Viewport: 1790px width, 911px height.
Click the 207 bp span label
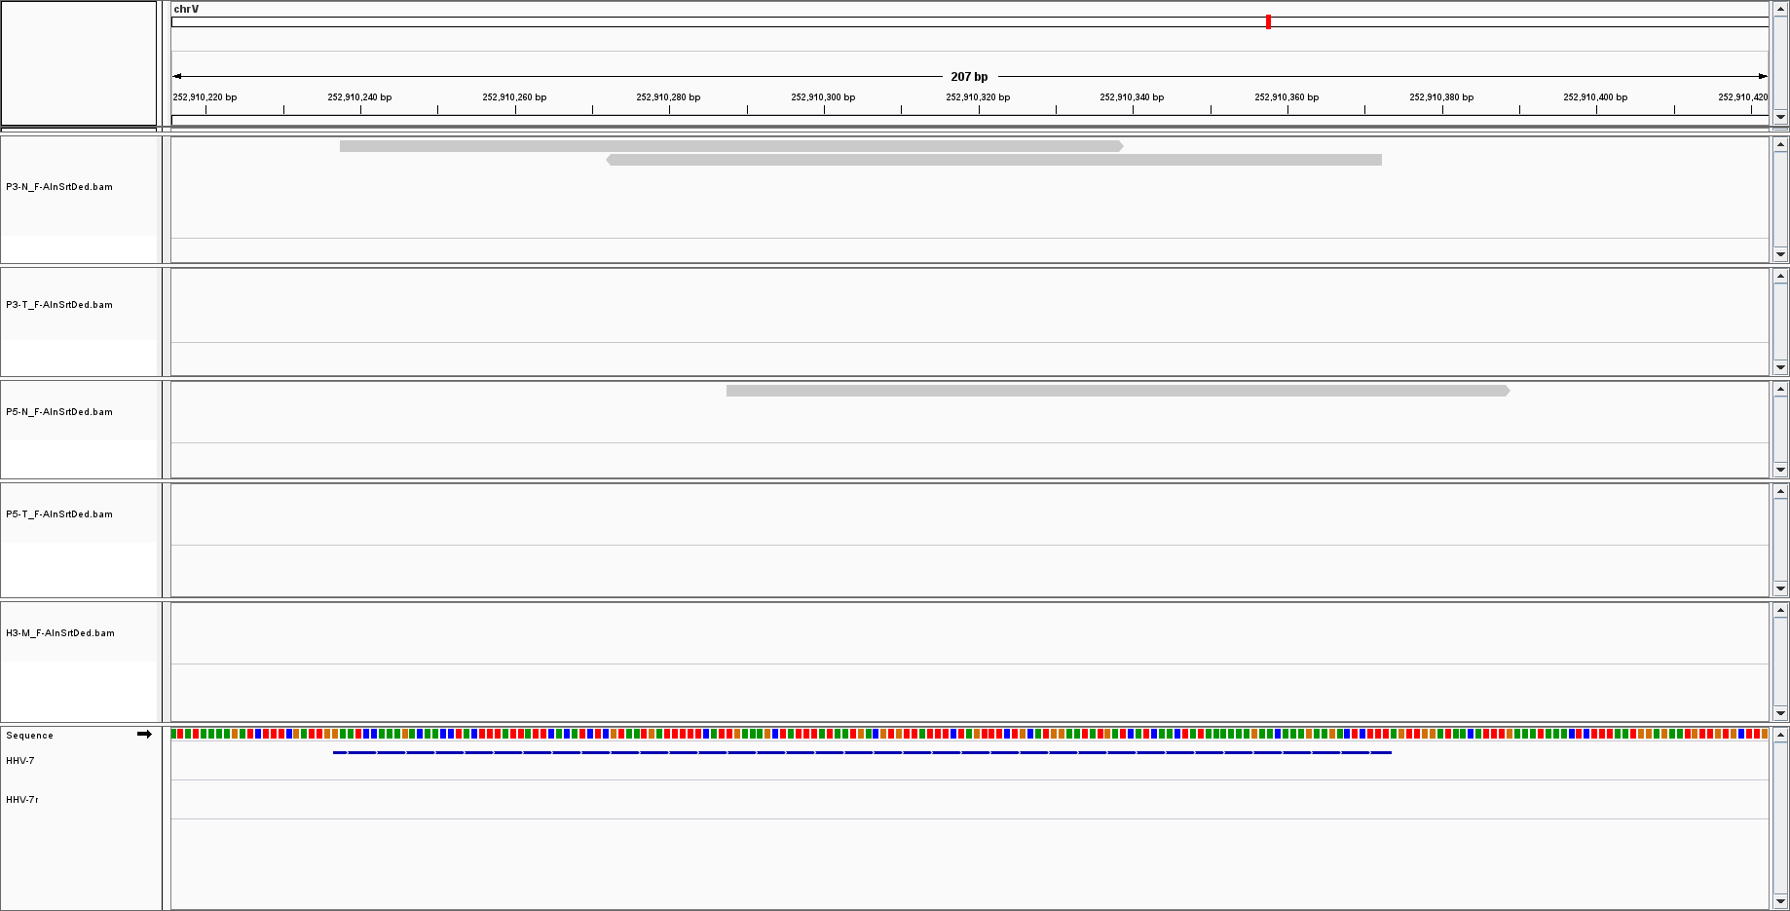click(969, 77)
